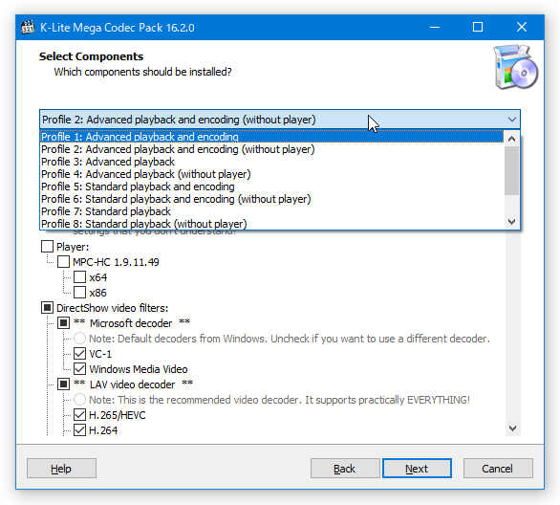Check the MPC-HC 1.9.11.49 checkbox
Viewport: 560px width, 505px height.
tap(64, 262)
